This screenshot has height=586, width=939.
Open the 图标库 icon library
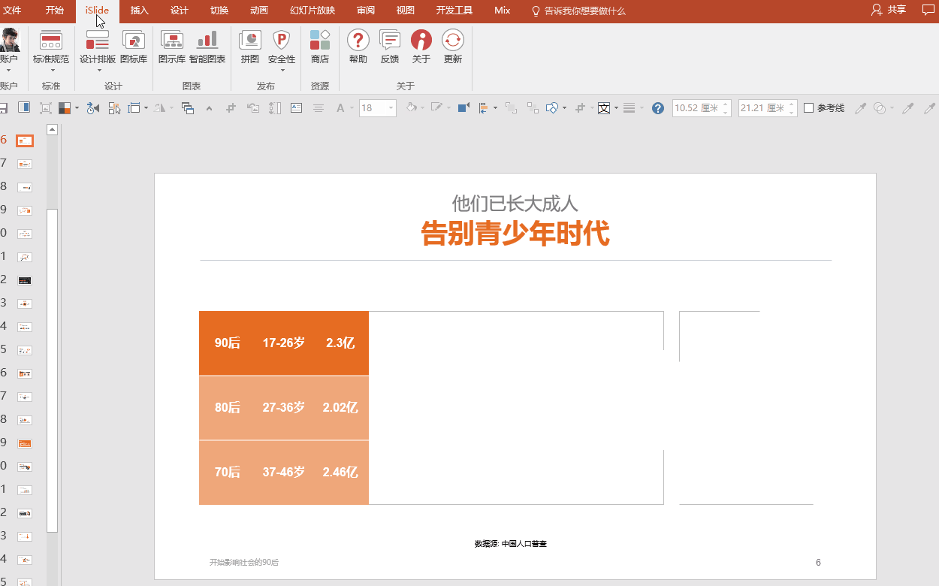(x=134, y=47)
